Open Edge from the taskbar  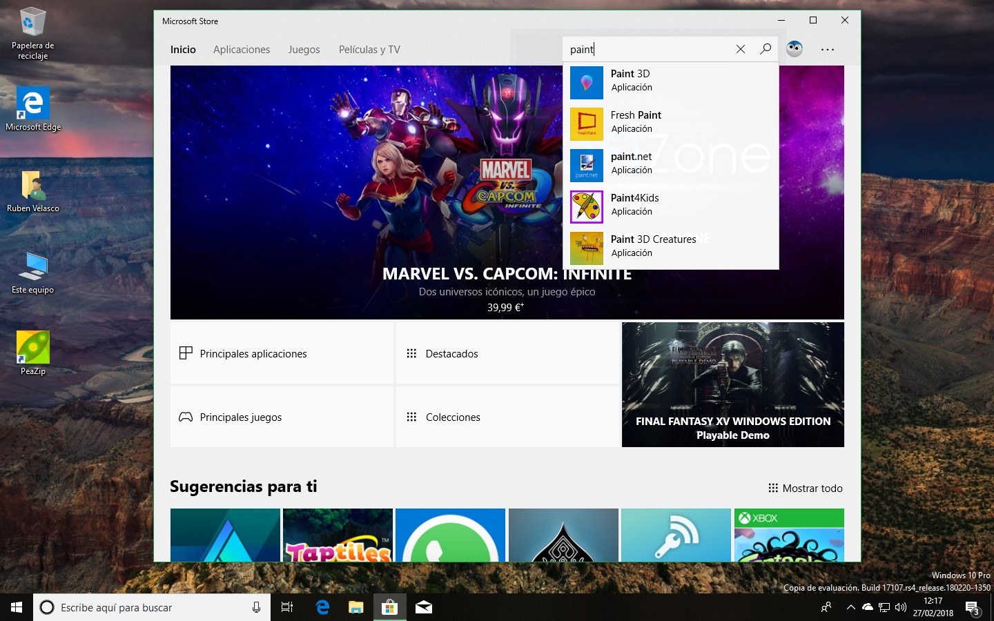pyautogui.click(x=322, y=607)
